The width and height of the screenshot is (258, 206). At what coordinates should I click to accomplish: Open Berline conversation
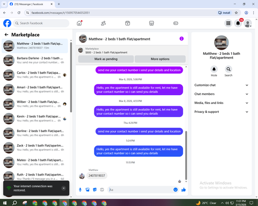pos(35,133)
